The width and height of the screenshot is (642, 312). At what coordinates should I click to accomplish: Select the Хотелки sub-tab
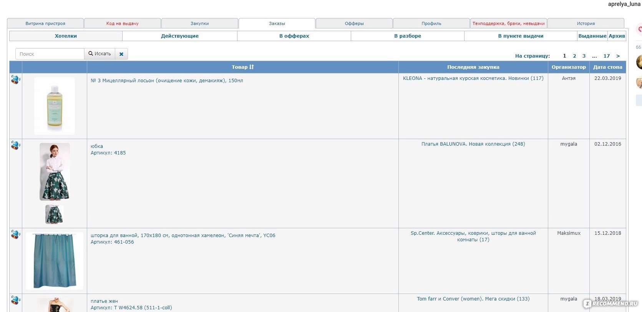(x=66, y=36)
